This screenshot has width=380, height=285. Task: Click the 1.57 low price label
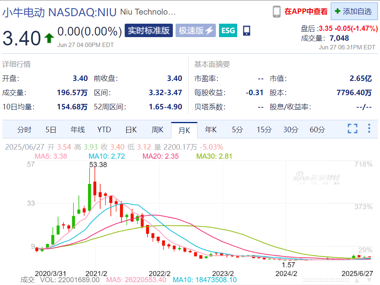click(288, 265)
